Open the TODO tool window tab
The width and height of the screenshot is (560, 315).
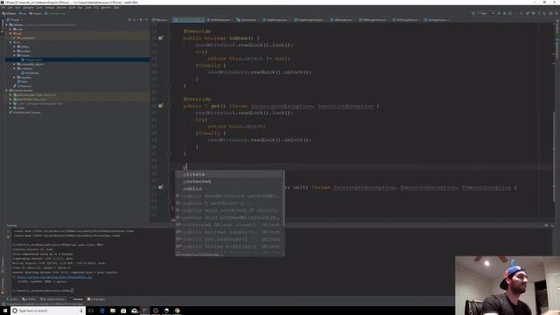[x=29, y=299]
